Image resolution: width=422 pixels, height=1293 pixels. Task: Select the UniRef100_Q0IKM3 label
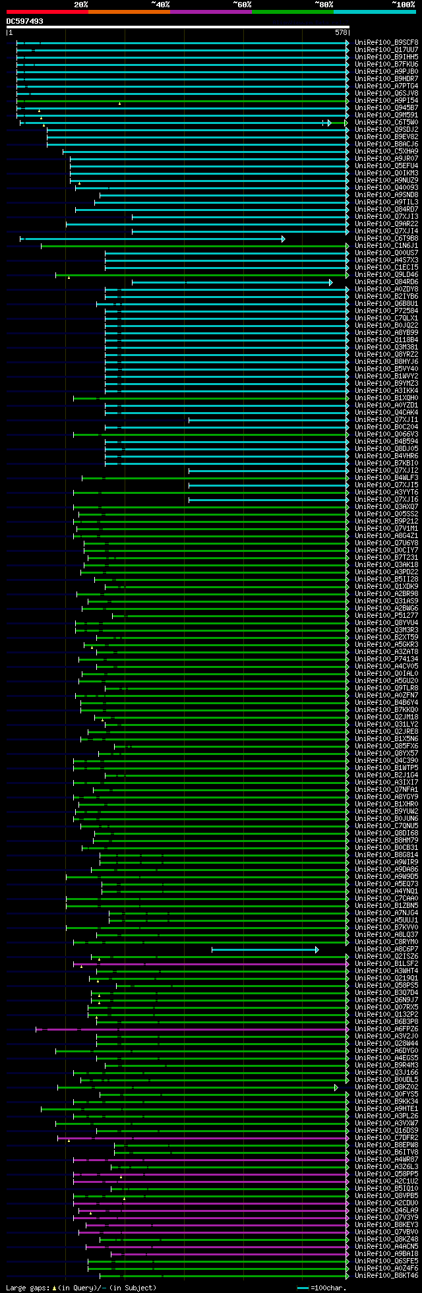[386, 173]
